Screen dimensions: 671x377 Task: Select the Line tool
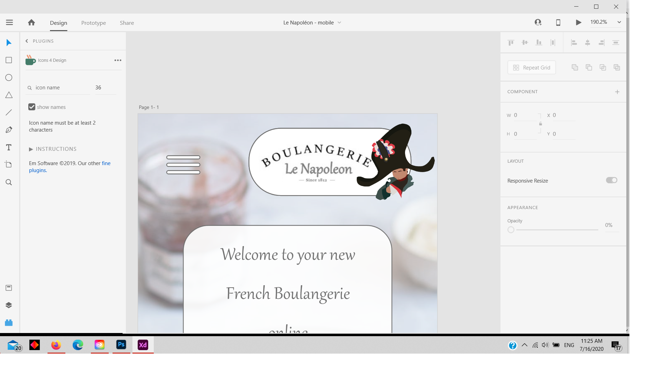(8, 112)
